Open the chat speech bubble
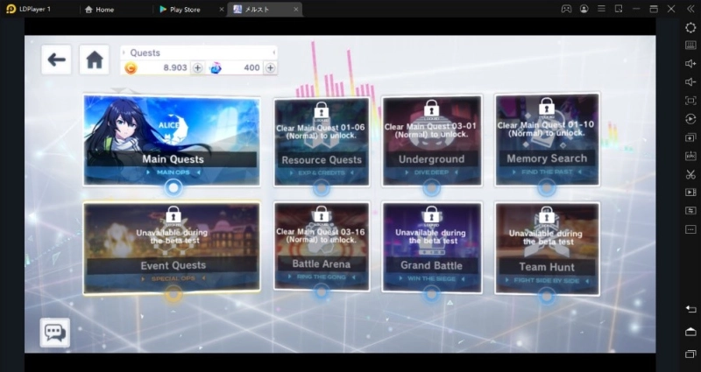701x372 pixels. point(55,333)
